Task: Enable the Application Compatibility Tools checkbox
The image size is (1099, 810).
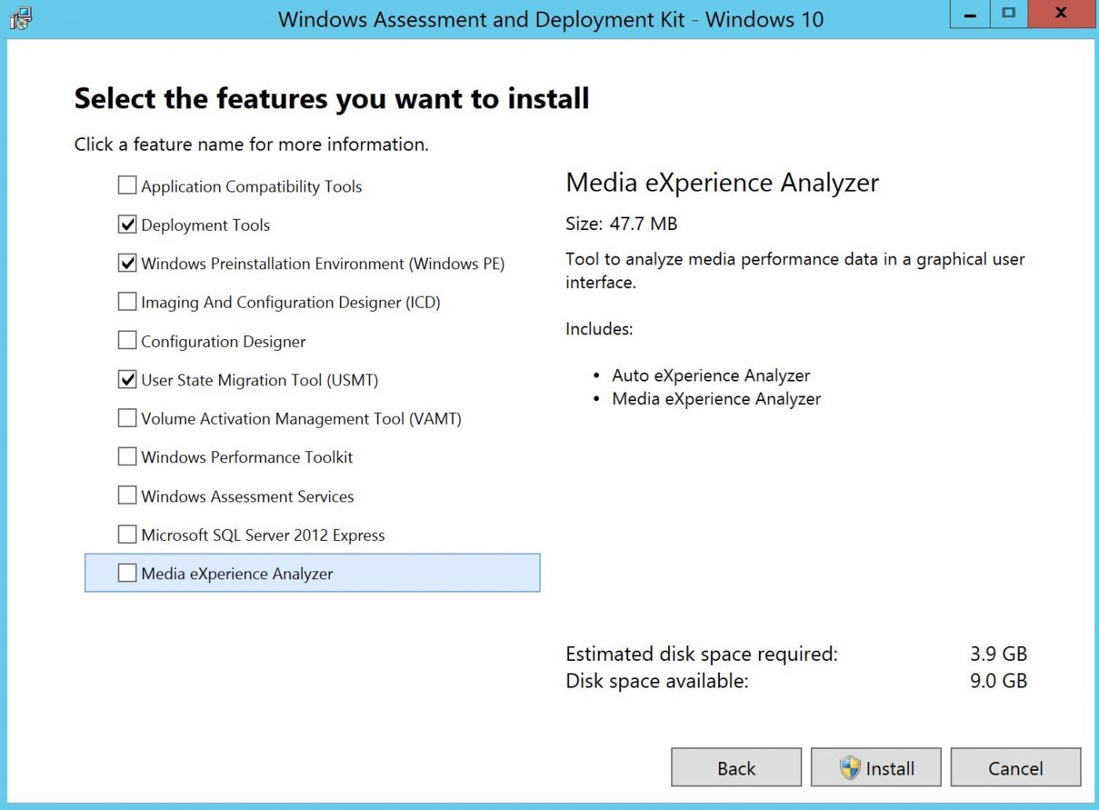Action: [126, 184]
